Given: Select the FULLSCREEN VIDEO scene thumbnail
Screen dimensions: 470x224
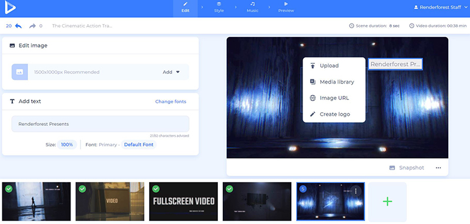Looking at the screenshot, I should coord(183,202).
